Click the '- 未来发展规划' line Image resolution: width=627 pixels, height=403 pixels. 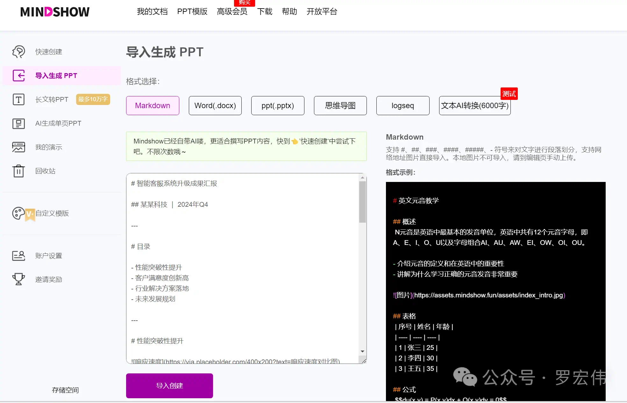[153, 299]
